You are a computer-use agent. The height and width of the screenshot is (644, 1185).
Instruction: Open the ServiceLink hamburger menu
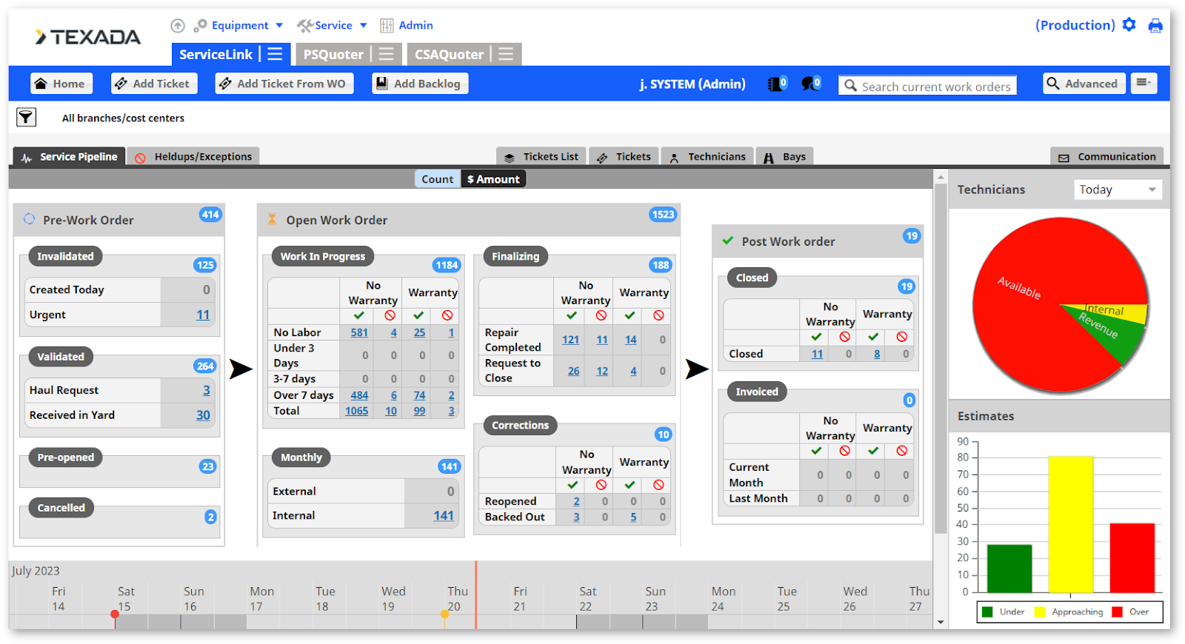click(x=275, y=54)
